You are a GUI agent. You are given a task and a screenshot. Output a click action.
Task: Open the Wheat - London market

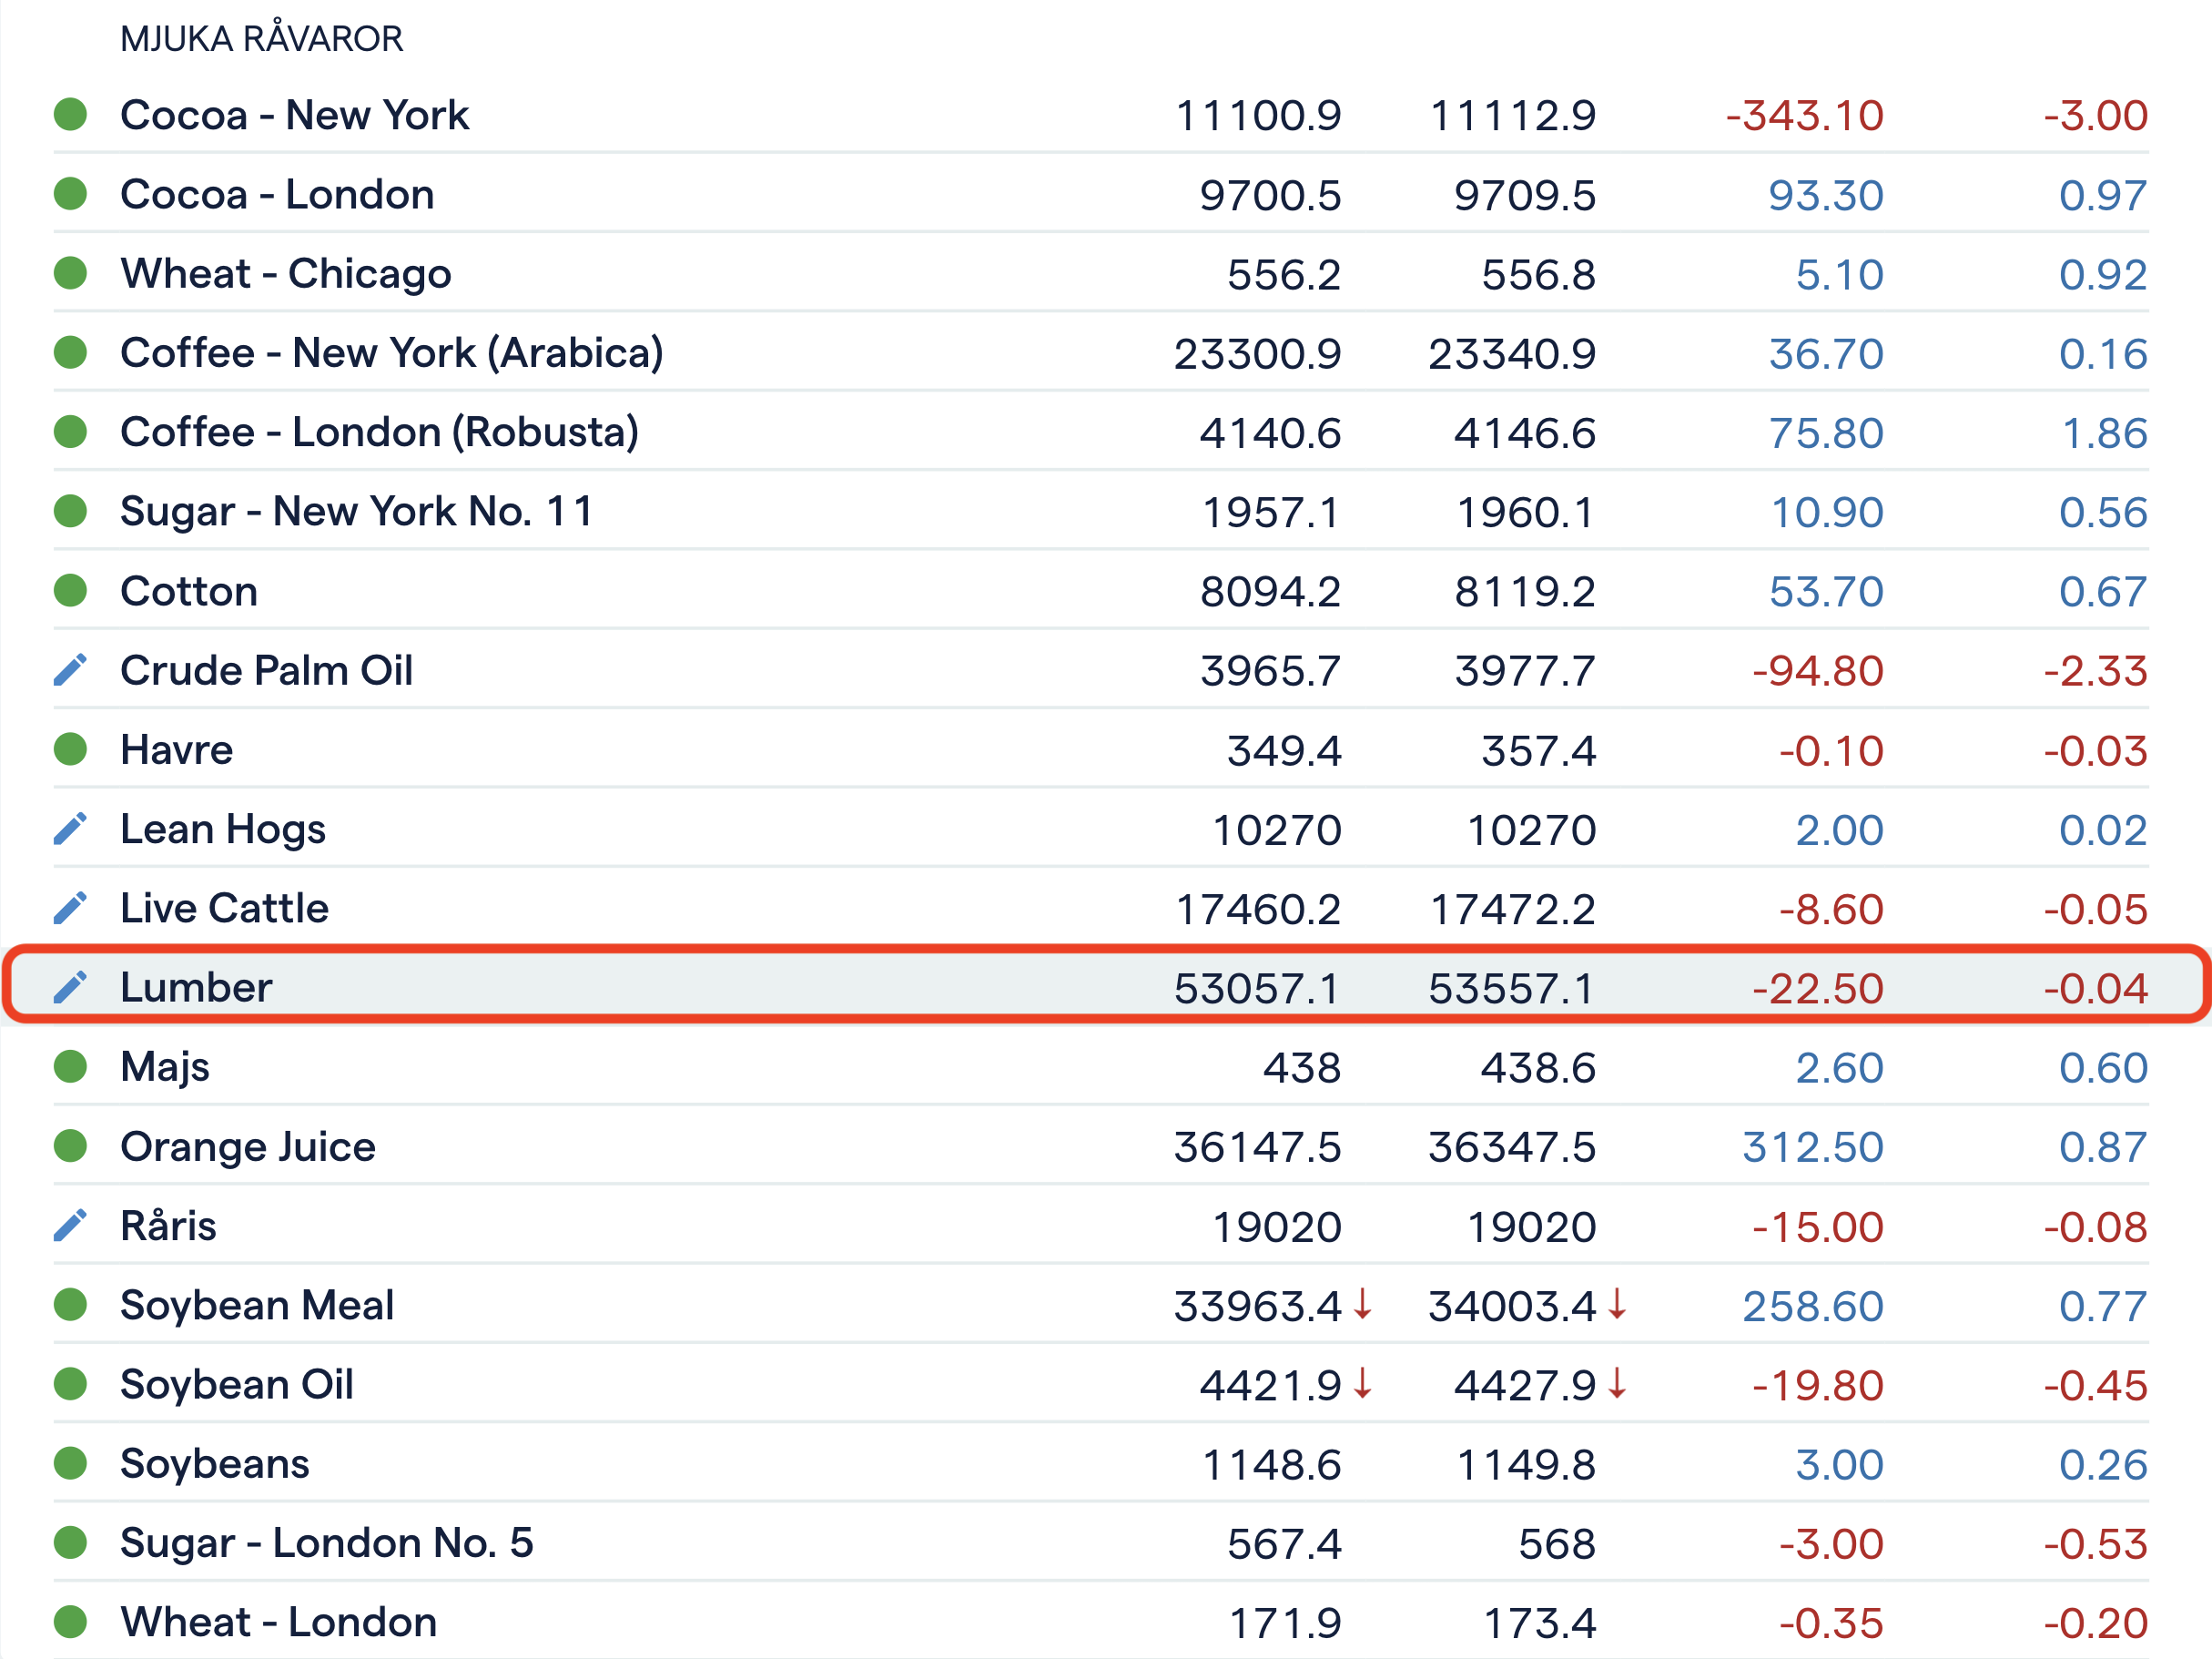278,1622
